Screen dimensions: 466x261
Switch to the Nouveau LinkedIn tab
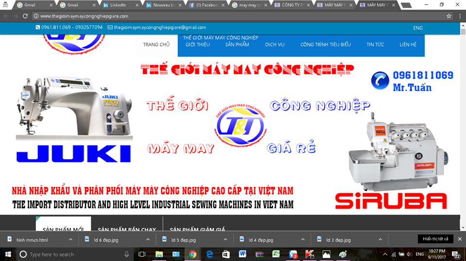click(x=163, y=5)
